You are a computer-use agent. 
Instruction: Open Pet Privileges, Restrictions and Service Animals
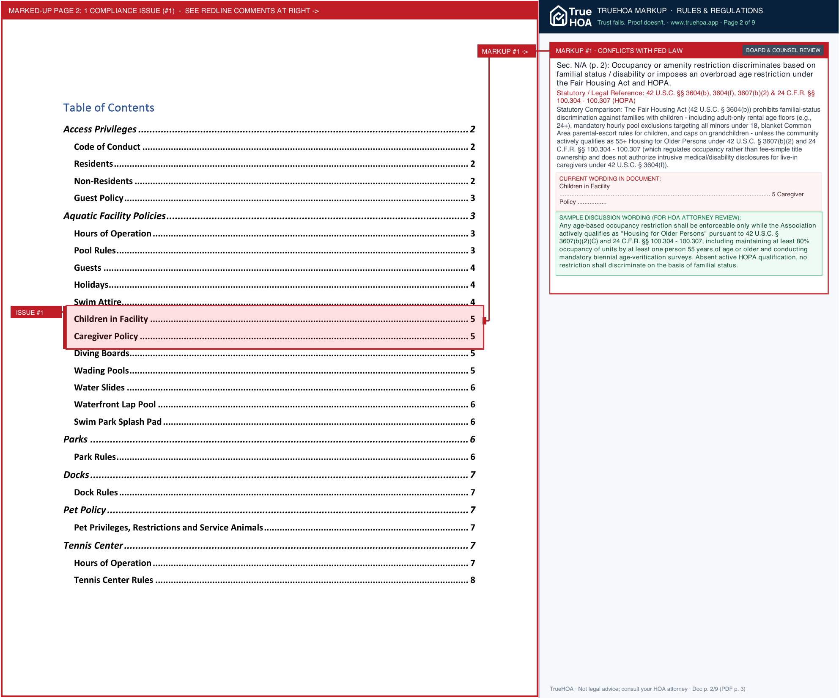[x=274, y=528]
